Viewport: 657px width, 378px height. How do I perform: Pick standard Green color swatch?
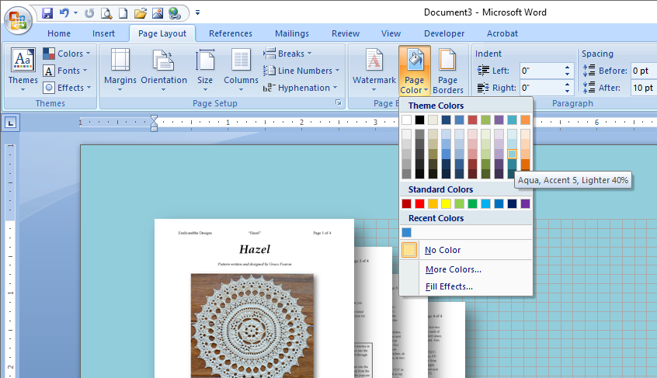(x=472, y=204)
